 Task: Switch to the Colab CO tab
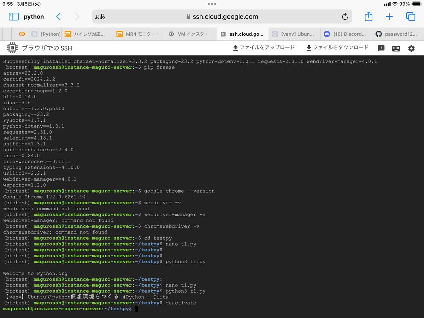22,34
